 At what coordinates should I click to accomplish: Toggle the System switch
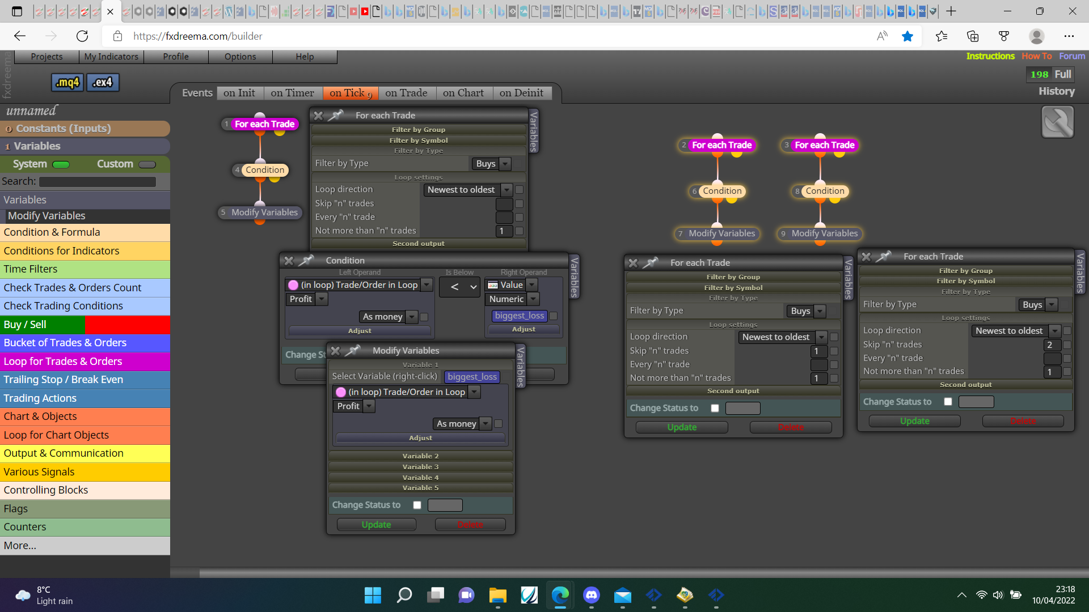tap(61, 165)
